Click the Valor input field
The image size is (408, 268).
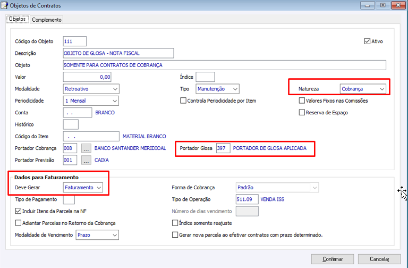click(87, 77)
